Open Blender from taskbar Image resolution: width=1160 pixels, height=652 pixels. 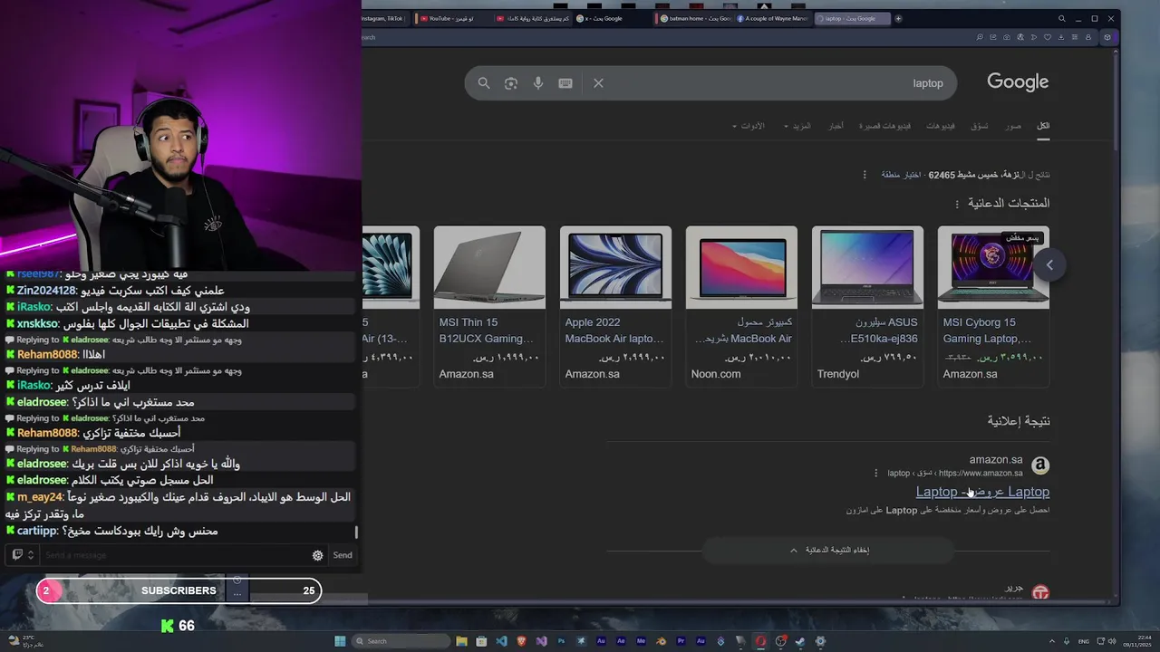point(661,641)
